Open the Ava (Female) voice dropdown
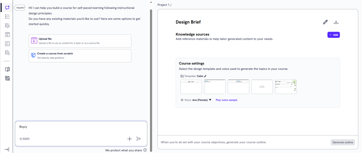This screenshot has width=362, height=153. 202,100
